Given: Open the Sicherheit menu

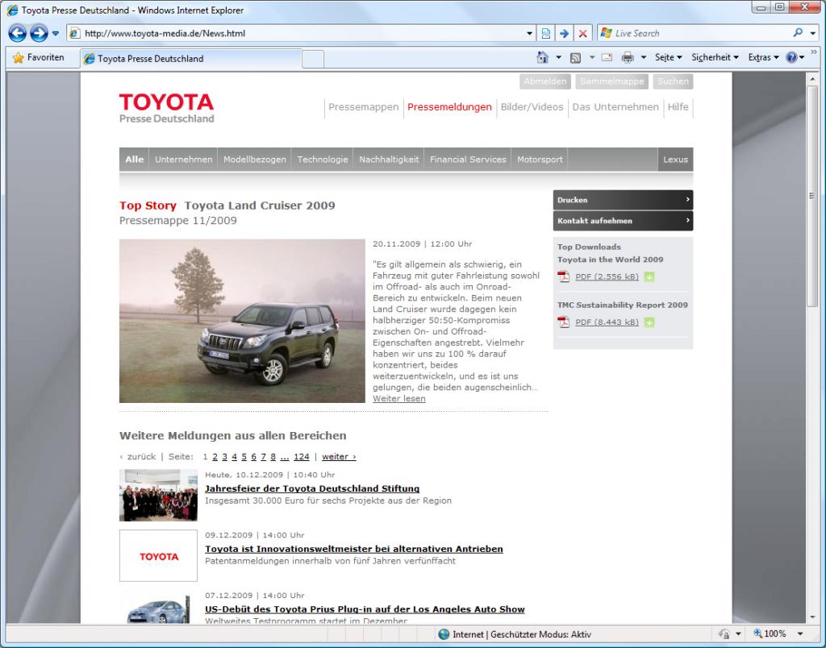Looking at the screenshot, I should 715,57.
